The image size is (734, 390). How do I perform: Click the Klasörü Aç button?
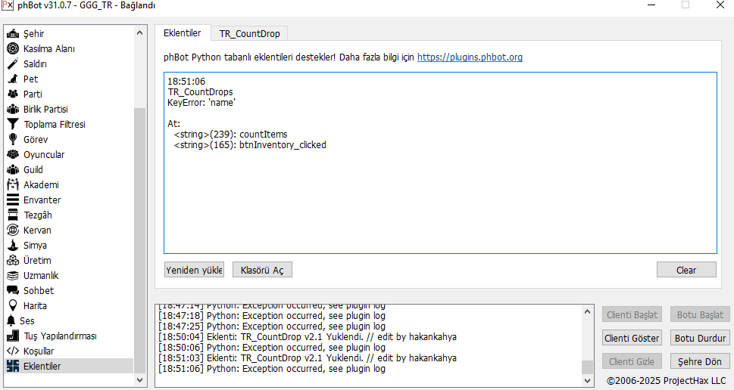262,270
